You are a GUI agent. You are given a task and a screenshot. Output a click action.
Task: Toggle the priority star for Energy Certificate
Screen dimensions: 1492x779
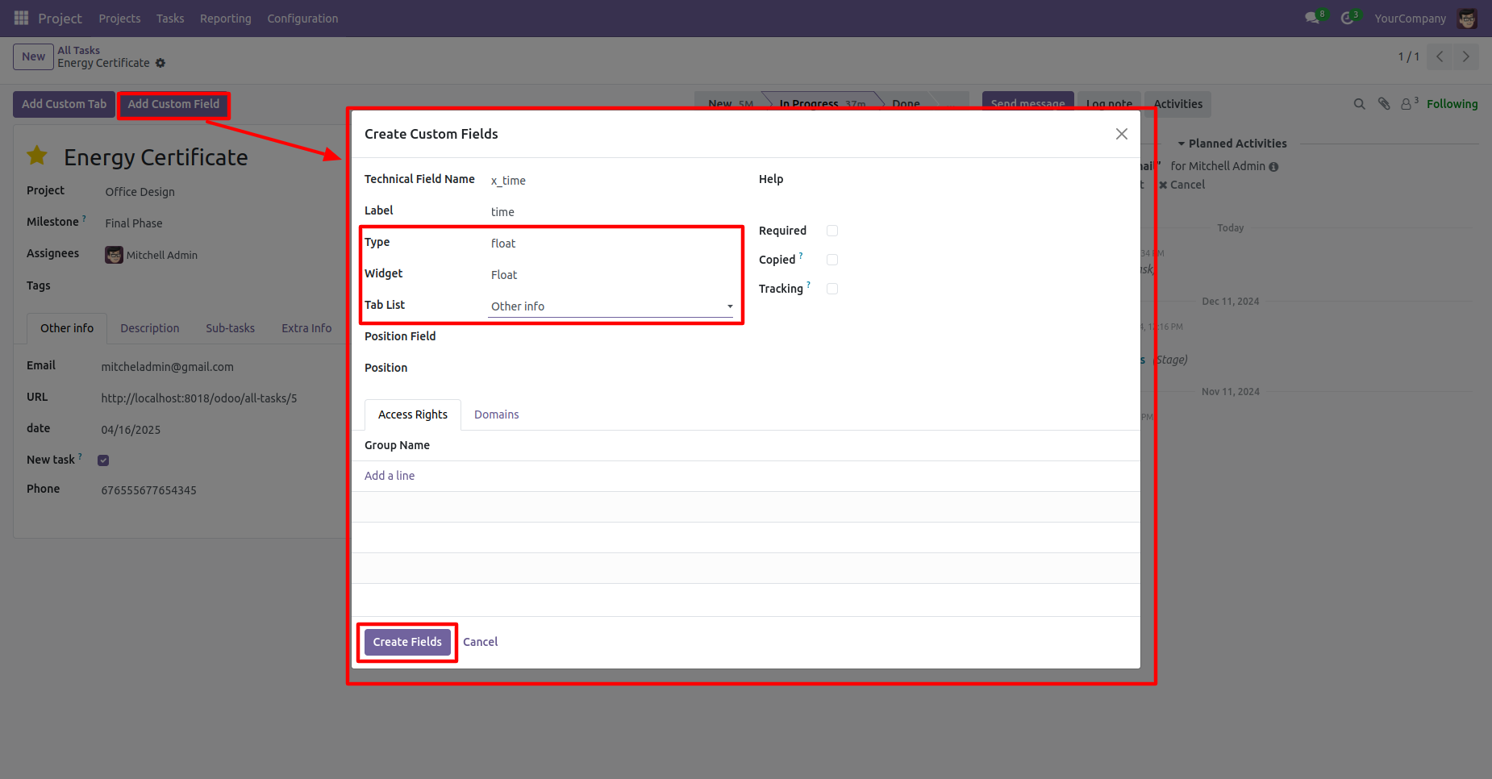[x=37, y=156]
